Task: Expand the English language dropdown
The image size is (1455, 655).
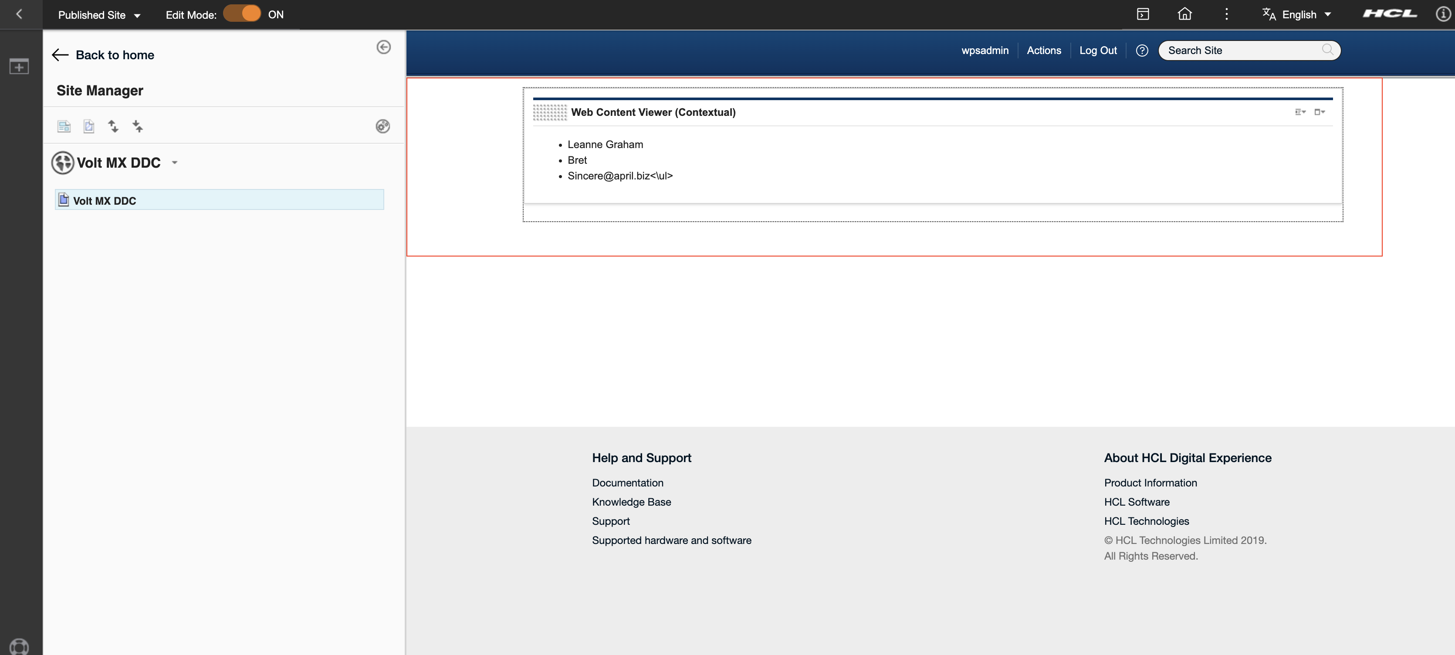Action: point(1299,15)
